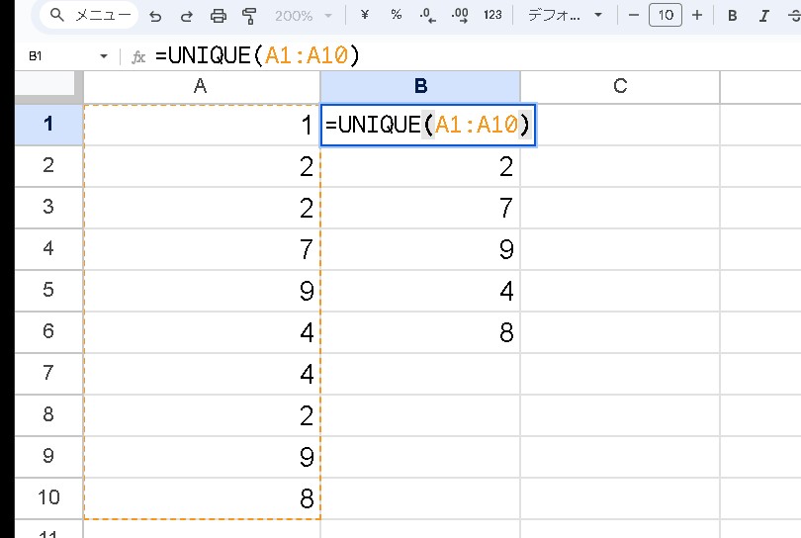This screenshot has width=801, height=538.
Task: Decrease font size with minus button
Action: click(634, 16)
